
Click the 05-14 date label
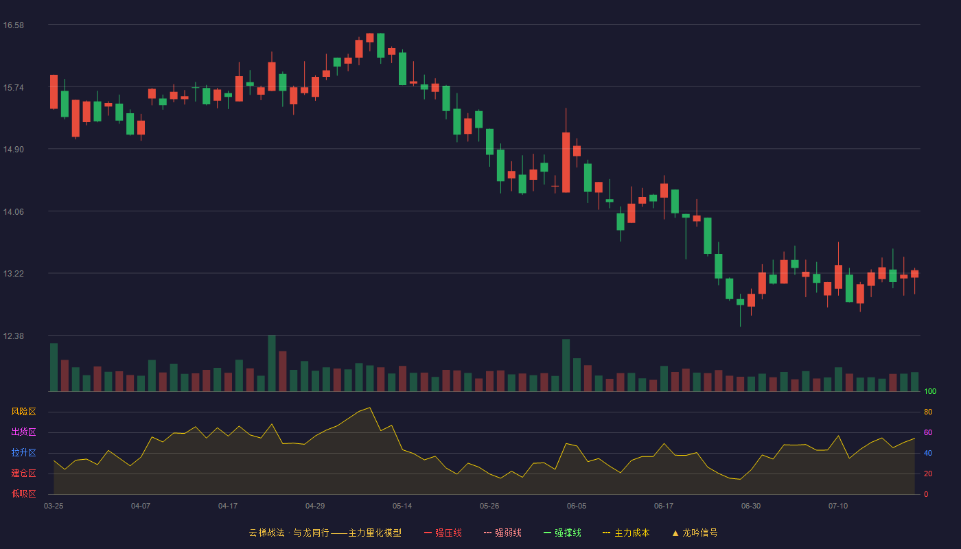coord(402,506)
